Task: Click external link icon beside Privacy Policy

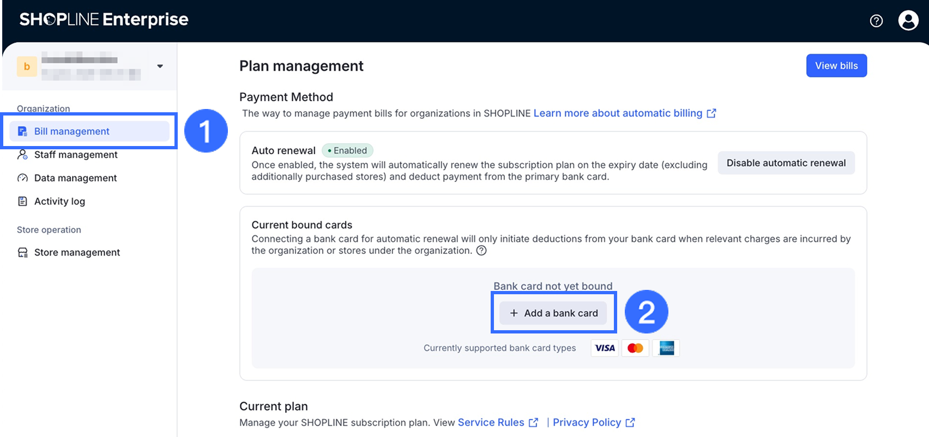Action: point(630,423)
